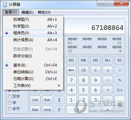Minimize the 计算器 window

click(102, 3)
